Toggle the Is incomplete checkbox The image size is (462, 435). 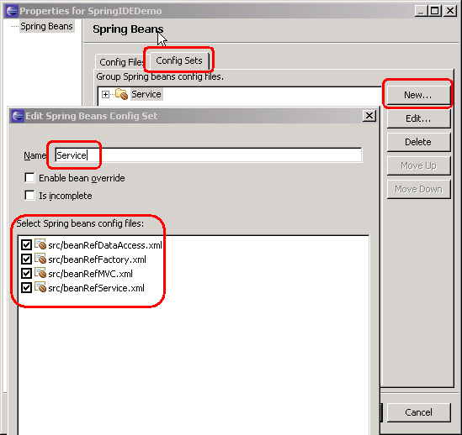coord(29,196)
